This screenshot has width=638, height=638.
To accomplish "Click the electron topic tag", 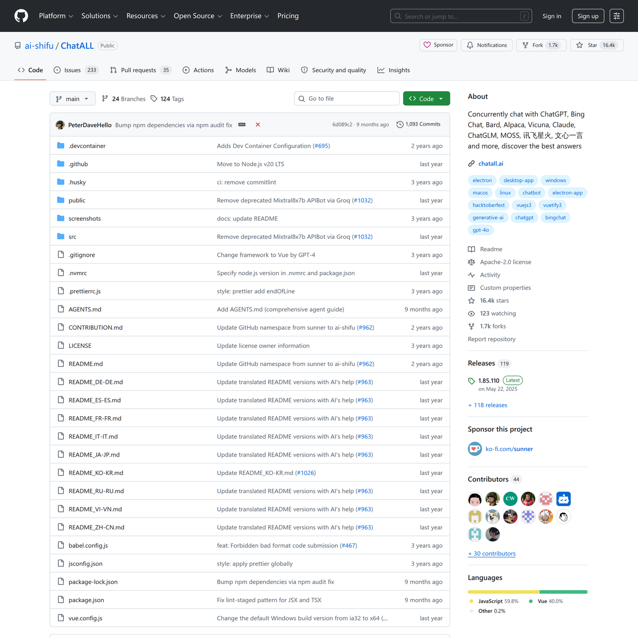I will click(482, 180).
